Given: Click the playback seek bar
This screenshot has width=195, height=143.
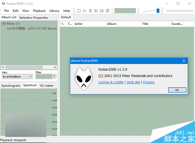Looking at the screenshot, I should click(180, 11).
